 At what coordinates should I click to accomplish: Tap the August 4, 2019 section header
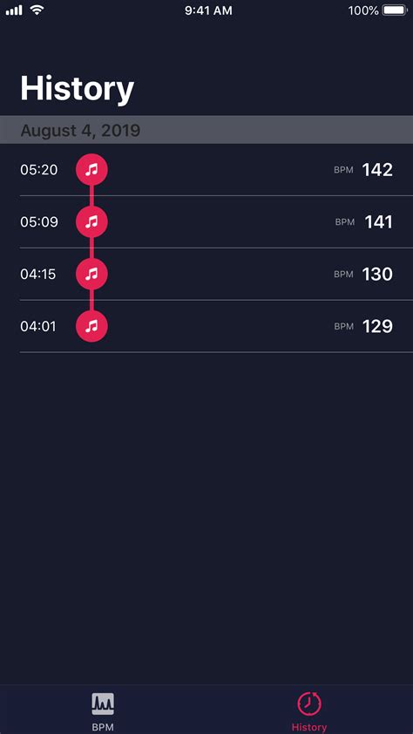pos(206,130)
